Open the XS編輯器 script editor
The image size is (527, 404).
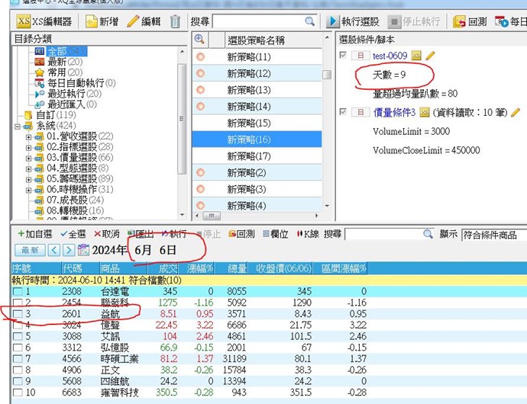45,21
